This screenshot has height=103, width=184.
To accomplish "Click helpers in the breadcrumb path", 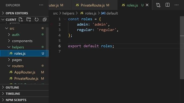I will [68, 13].
